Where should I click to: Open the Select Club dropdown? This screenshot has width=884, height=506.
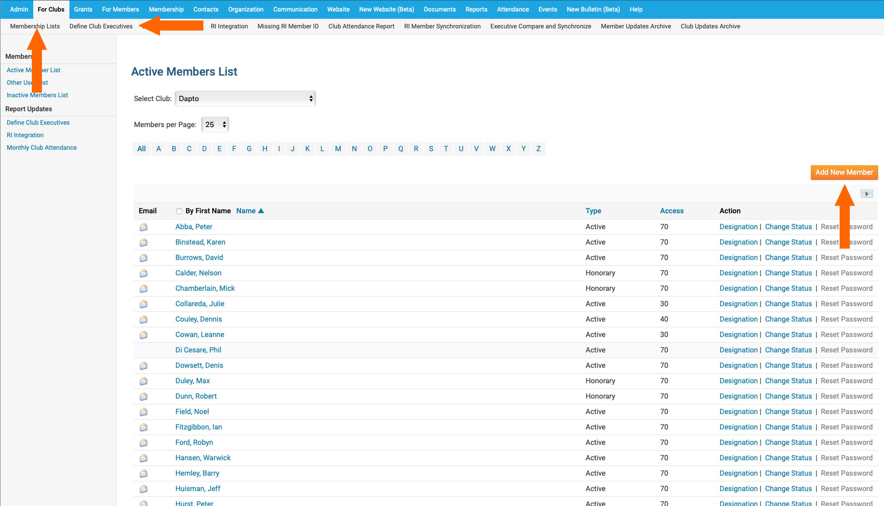pyautogui.click(x=245, y=98)
